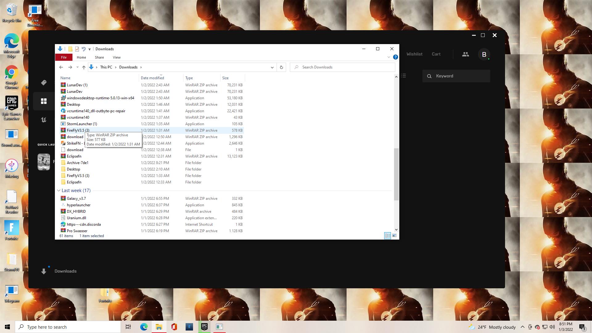Viewport: 592px width, 333px height.
Task: Open the Epic Games Store tag icon
Action: (44, 82)
